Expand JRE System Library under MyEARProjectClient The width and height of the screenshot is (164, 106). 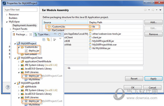19,65
